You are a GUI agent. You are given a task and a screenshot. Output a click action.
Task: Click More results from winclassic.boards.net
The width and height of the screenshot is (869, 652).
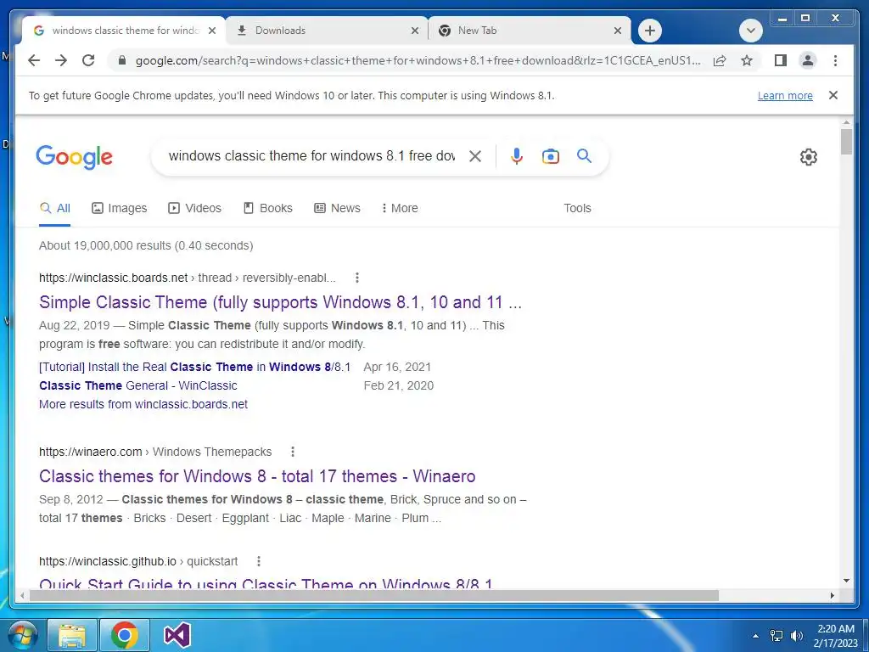[x=143, y=405]
